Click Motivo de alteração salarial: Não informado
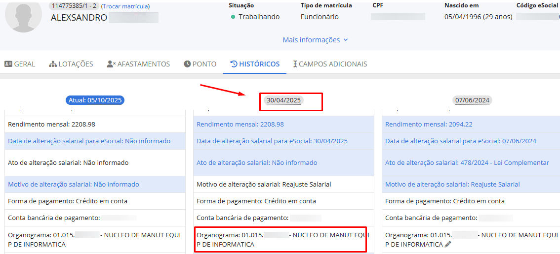The image size is (560, 254). pos(95,185)
